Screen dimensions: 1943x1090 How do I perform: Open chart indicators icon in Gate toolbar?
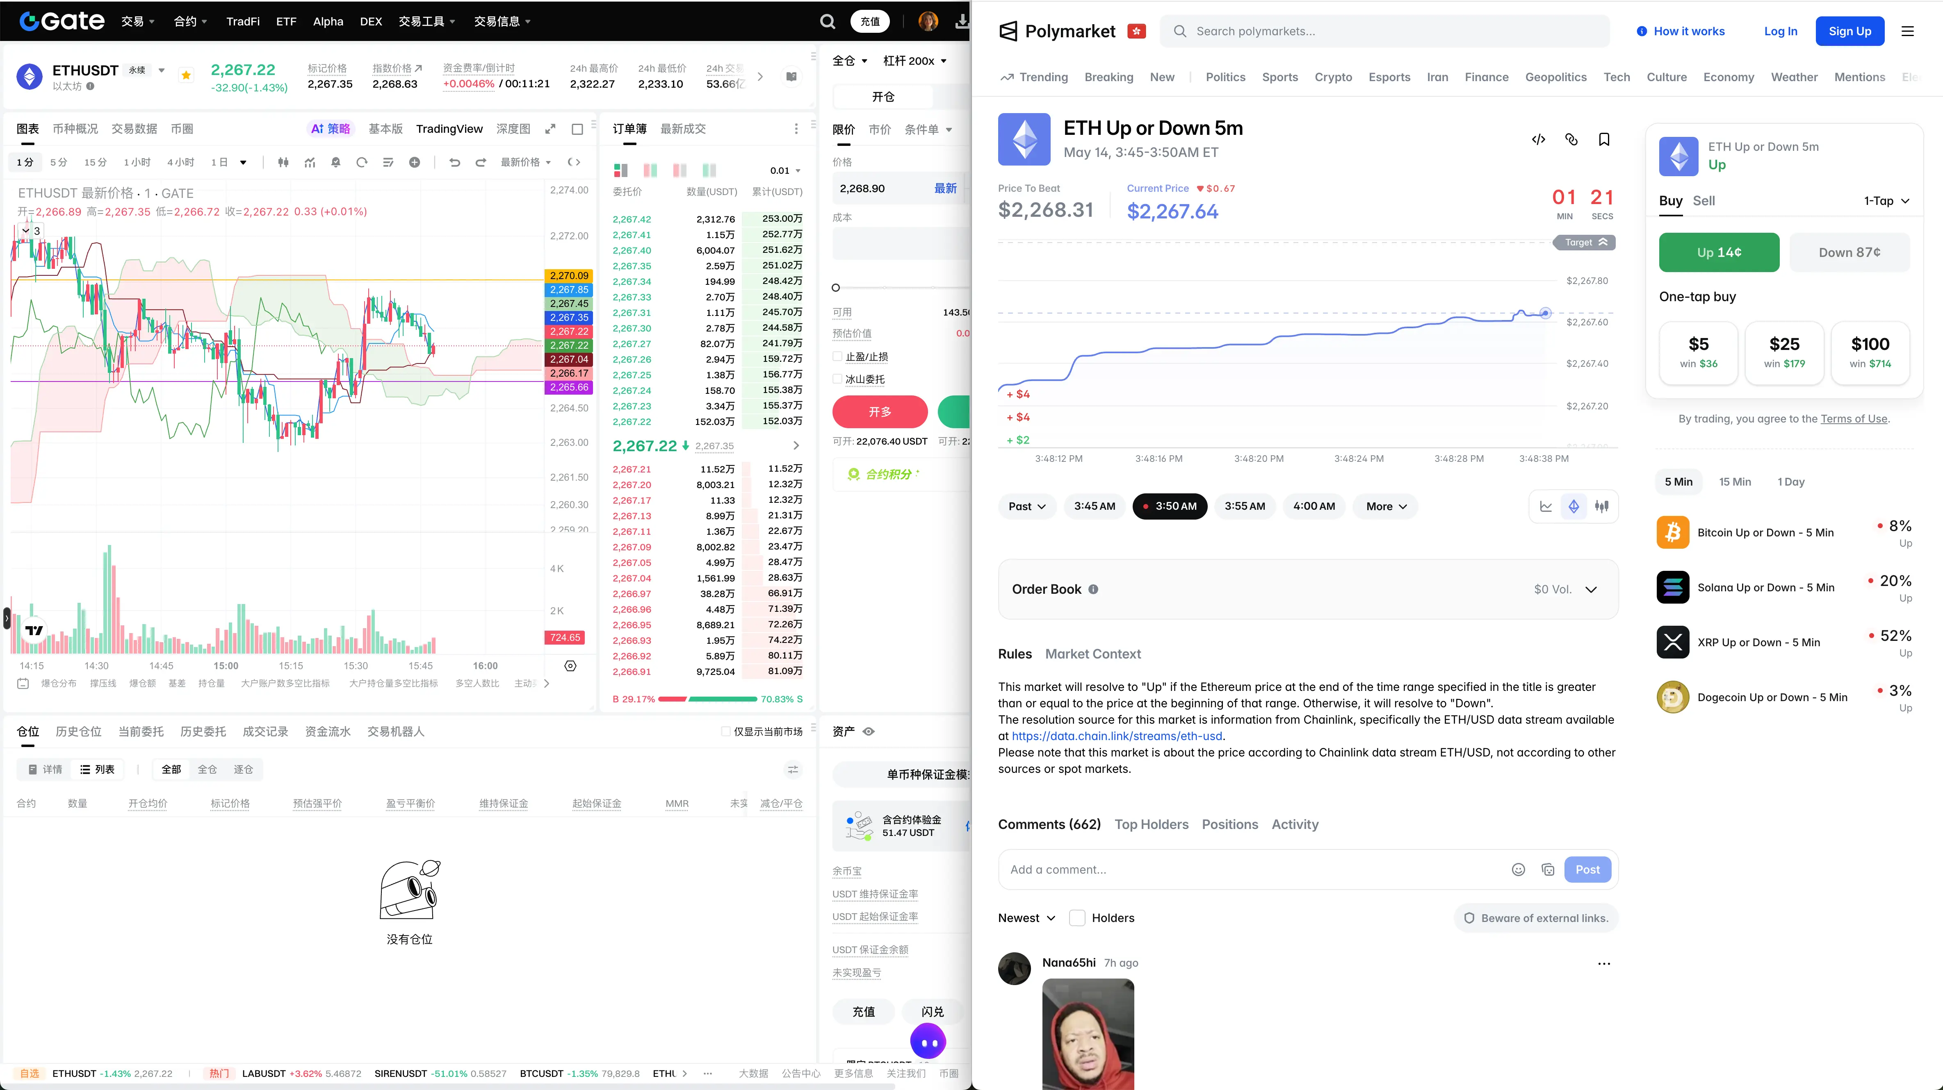[x=310, y=162]
